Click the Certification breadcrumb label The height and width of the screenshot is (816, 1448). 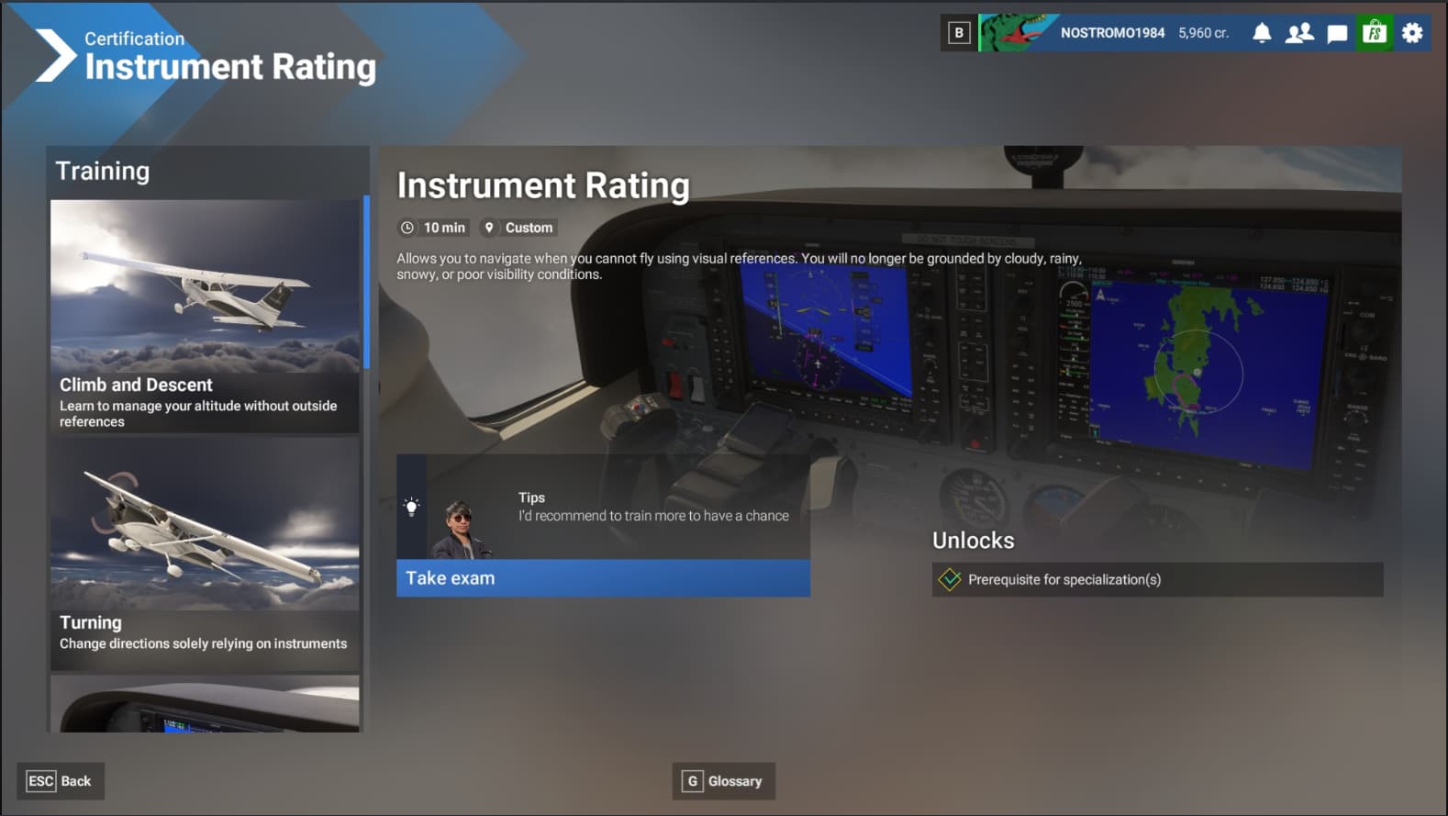click(x=134, y=39)
